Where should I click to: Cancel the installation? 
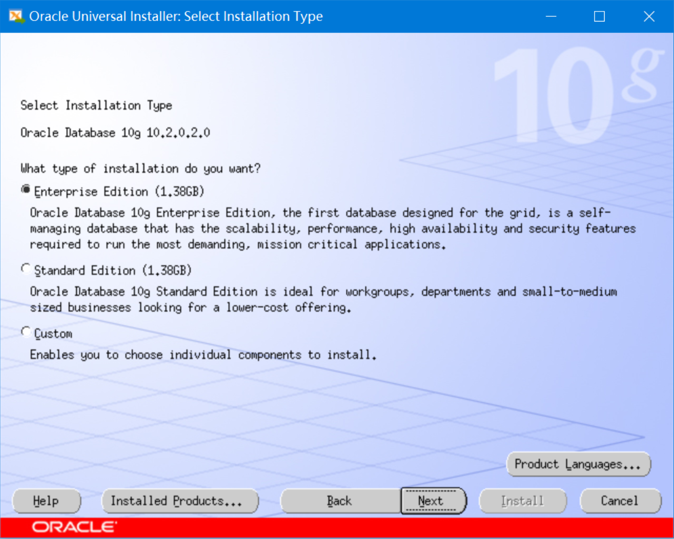pyautogui.click(x=620, y=501)
